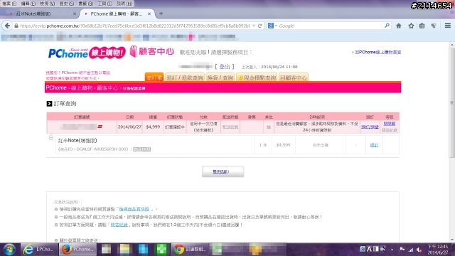
Task: Click the padlock icon in address bar
Action: pos(16,26)
